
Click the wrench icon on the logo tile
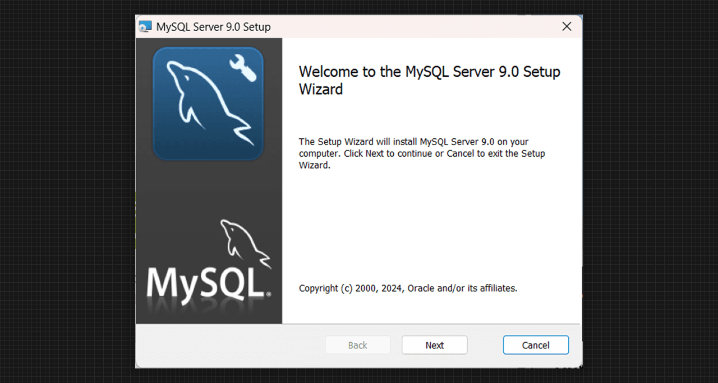coord(243,67)
